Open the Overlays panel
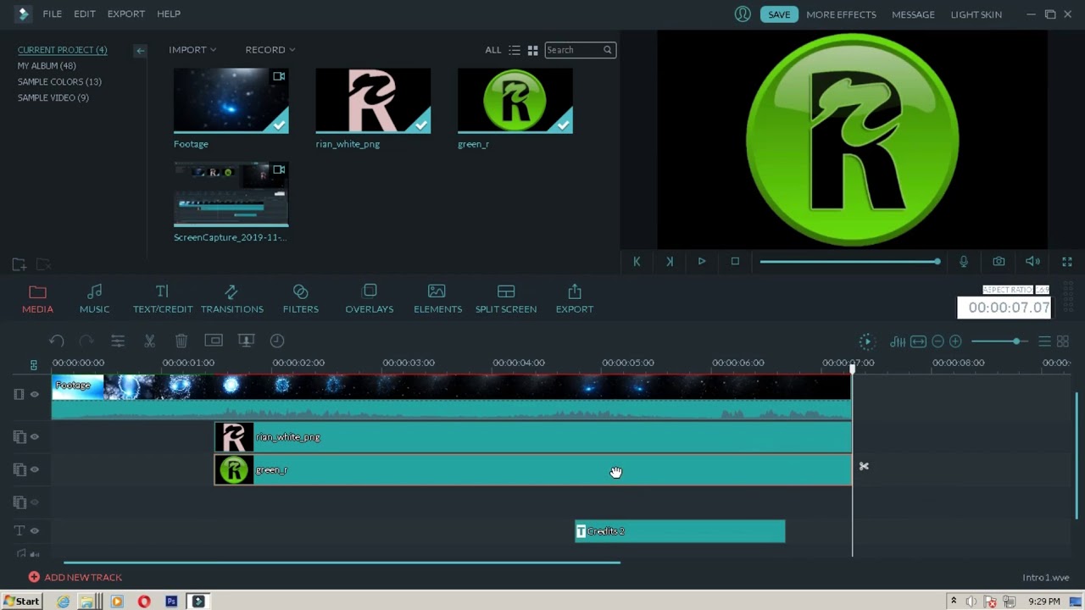The image size is (1085, 610). click(x=369, y=299)
